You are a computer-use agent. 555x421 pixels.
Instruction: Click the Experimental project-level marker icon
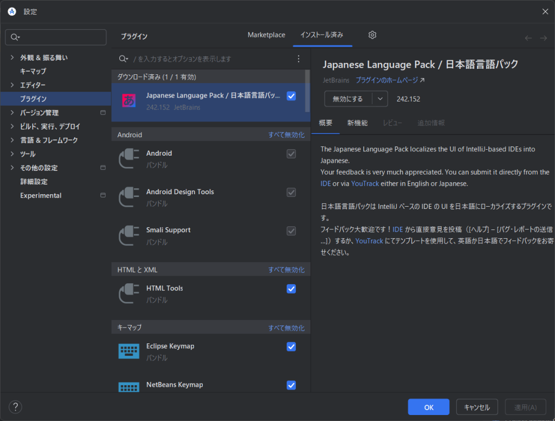pyautogui.click(x=103, y=195)
